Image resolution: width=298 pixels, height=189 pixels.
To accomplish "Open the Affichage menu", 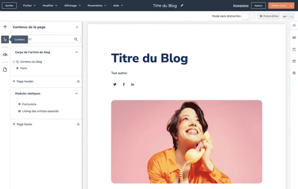I will (x=72, y=5).
